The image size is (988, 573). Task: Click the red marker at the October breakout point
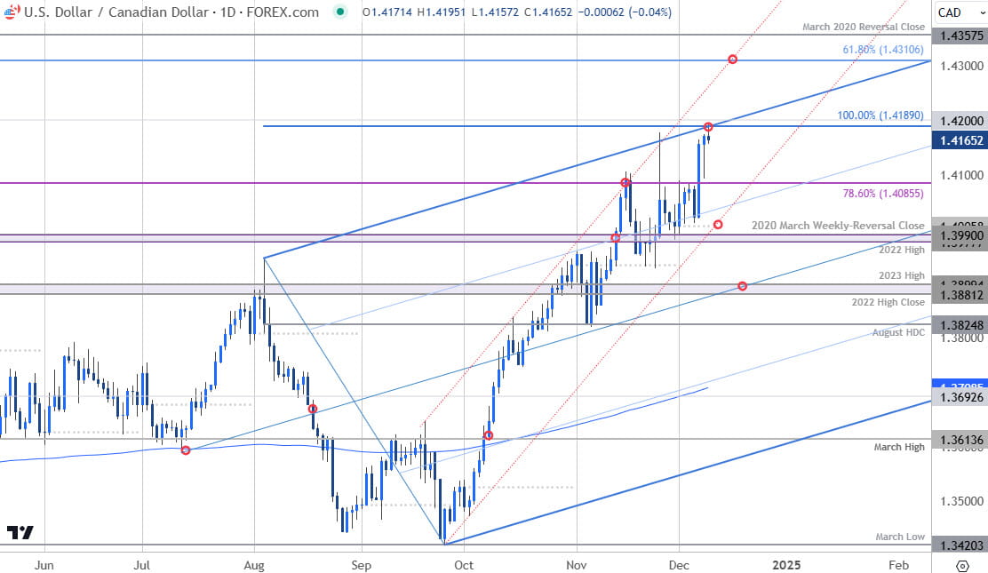(x=489, y=434)
